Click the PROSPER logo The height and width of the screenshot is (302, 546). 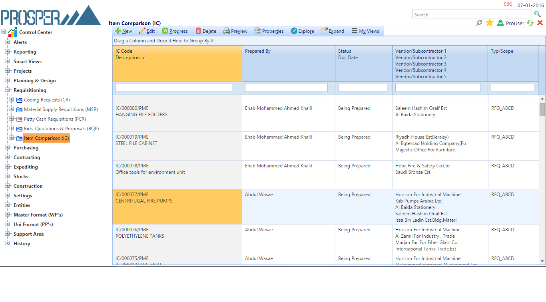(51, 16)
